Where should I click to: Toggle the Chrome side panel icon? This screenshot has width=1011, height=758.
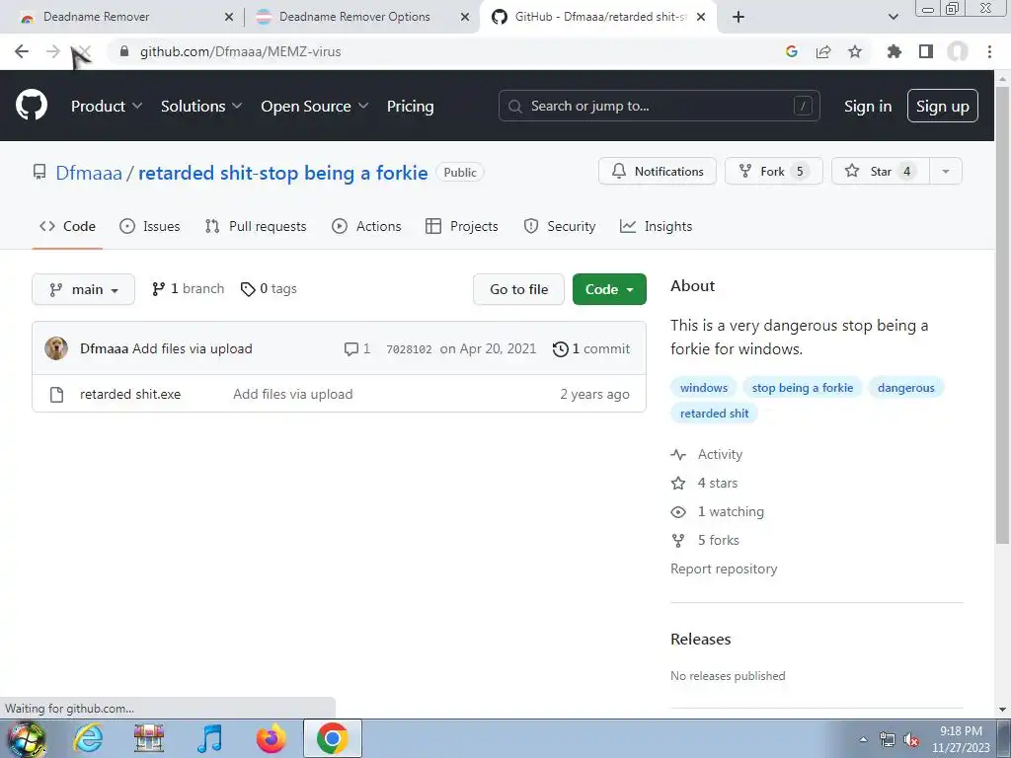(x=926, y=51)
